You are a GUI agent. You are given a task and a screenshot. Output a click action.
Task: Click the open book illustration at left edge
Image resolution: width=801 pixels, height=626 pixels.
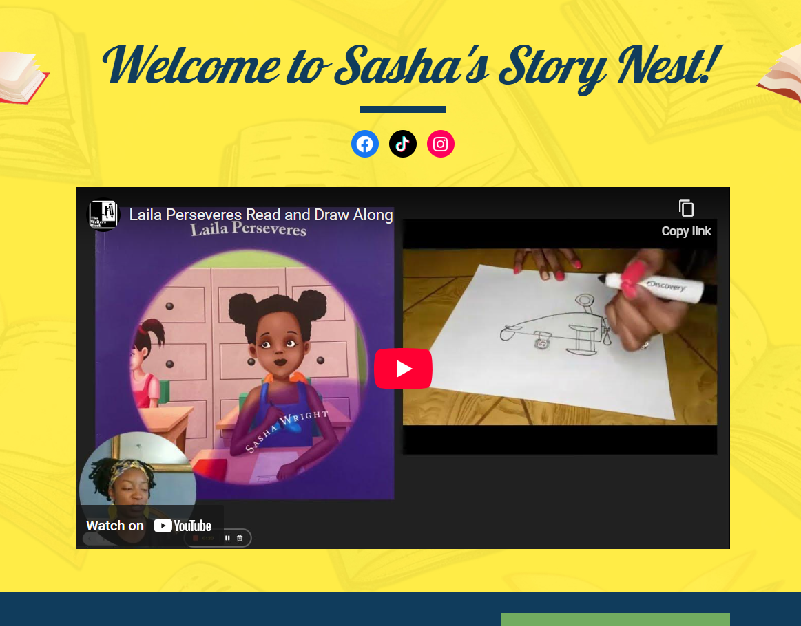(x=23, y=77)
